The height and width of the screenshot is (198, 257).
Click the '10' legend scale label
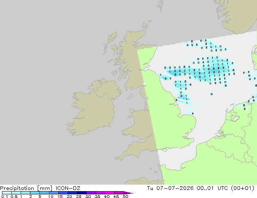(51, 196)
